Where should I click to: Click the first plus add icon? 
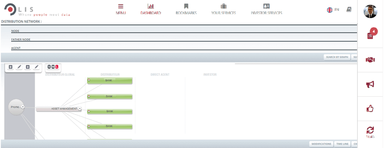coord(10,67)
